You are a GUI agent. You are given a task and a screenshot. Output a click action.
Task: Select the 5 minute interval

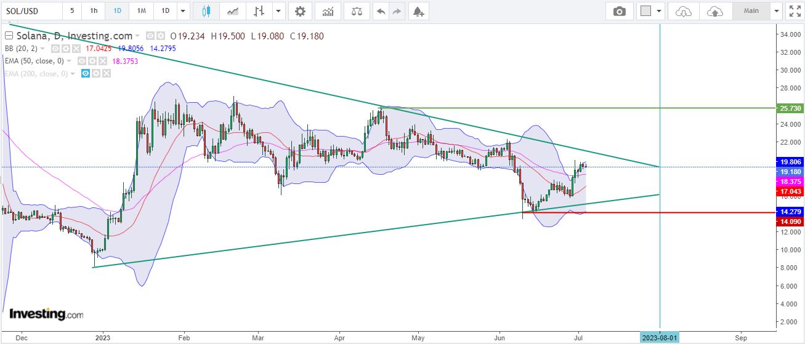72,11
